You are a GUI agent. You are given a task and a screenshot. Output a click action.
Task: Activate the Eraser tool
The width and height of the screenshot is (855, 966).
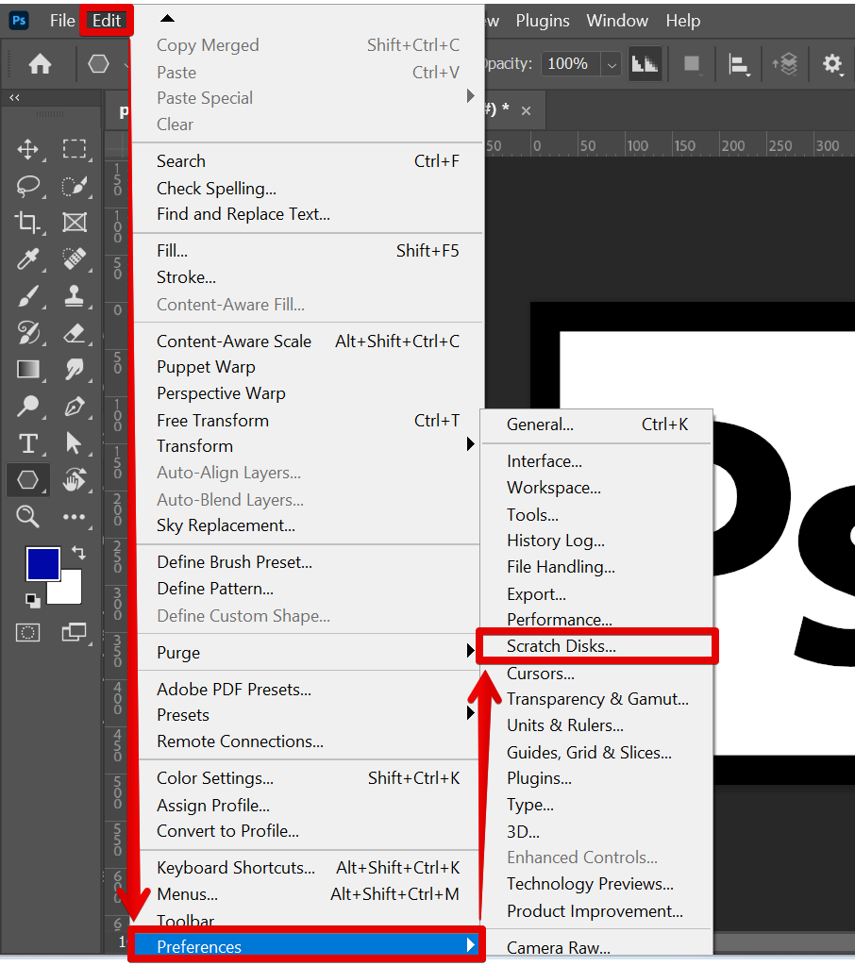pos(75,333)
